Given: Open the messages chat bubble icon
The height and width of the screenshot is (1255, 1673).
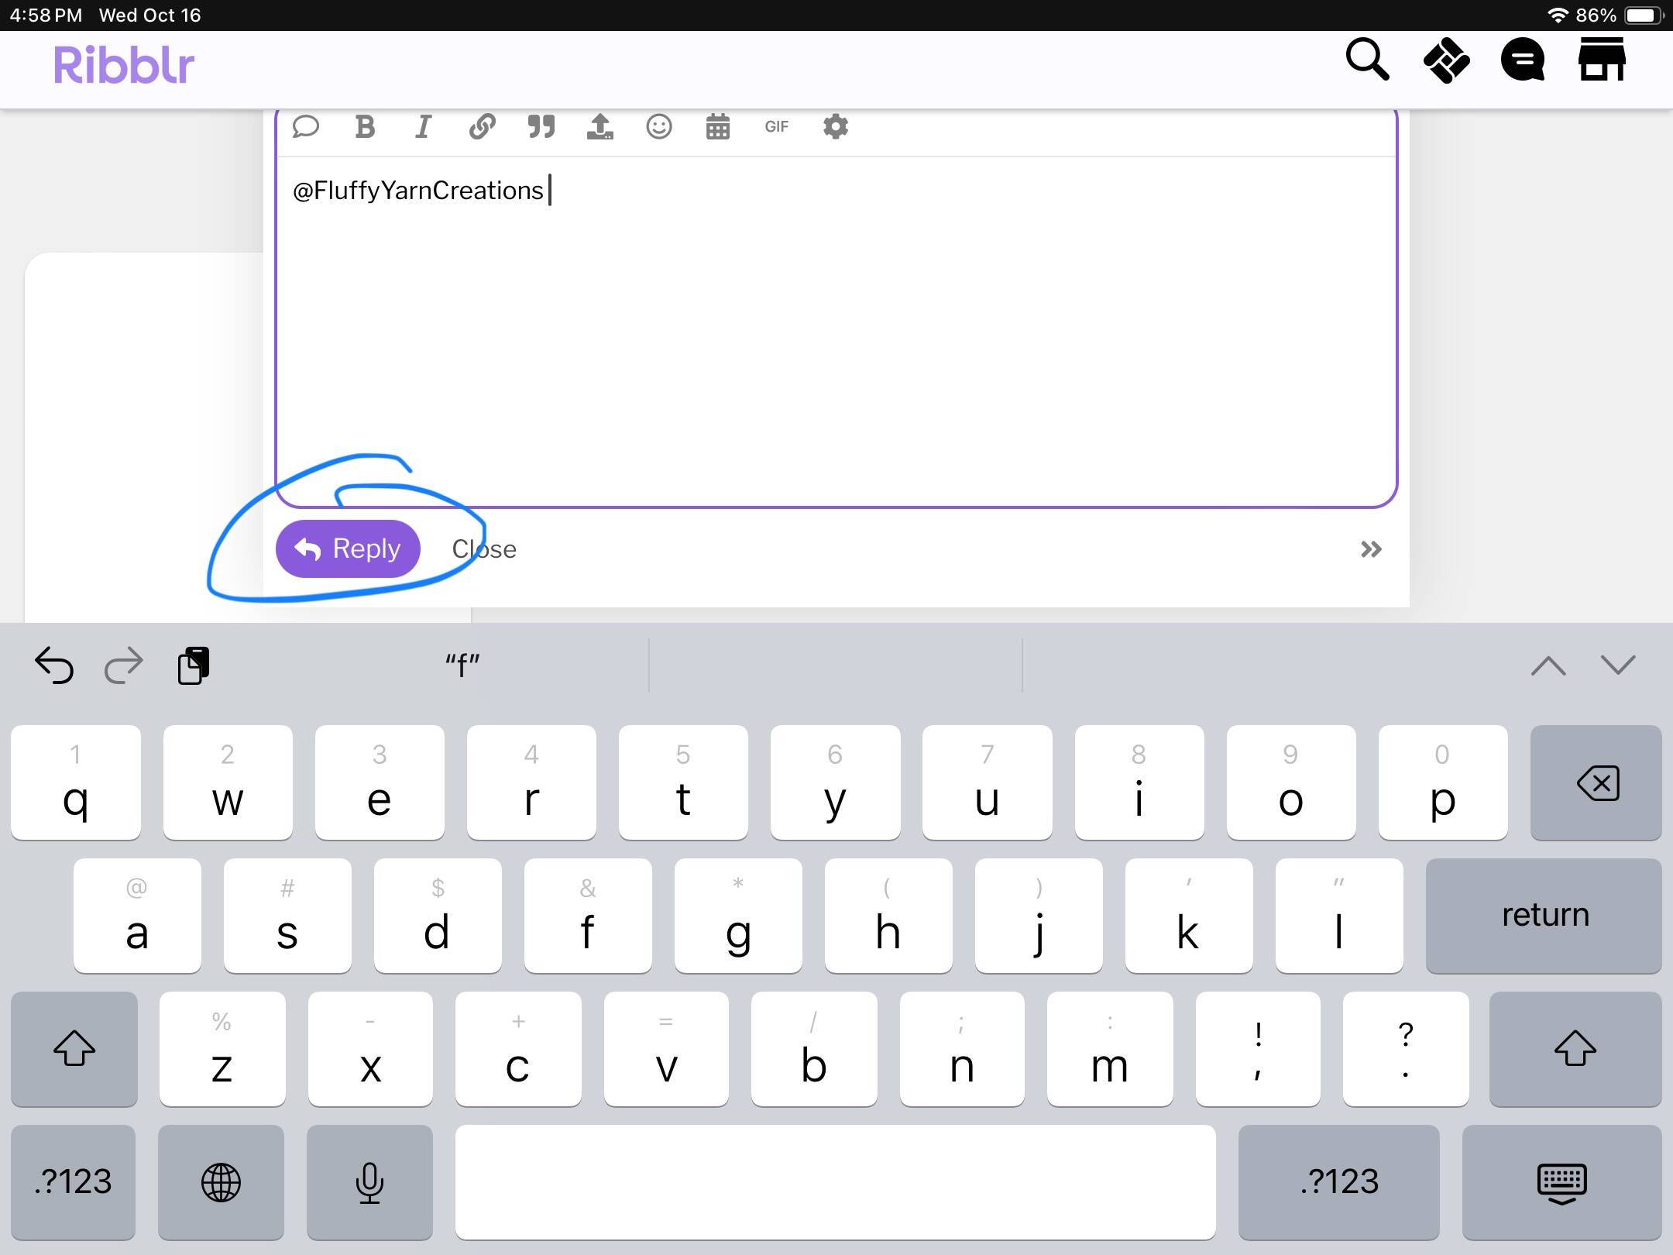Looking at the screenshot, I should pyautogui.click(x=1522, y=60).
